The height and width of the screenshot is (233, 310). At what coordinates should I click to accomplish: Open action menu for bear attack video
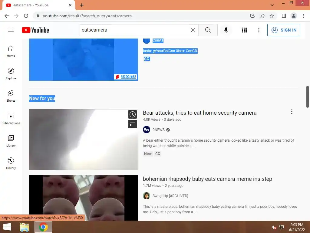(x=292, y=112)
